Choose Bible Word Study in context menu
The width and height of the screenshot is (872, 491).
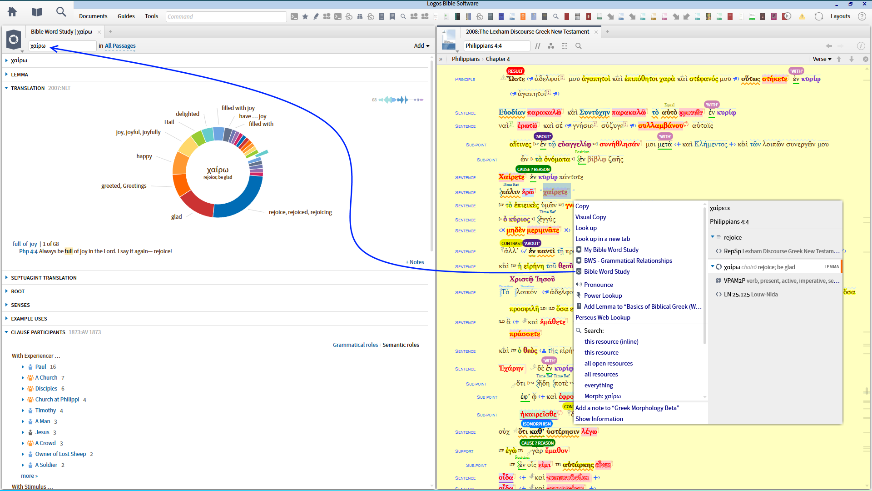[x=607, y=271]
